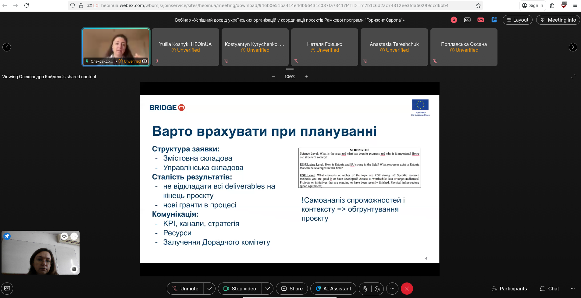The width and height of the screenshot is (581, 298).
Task: Toggle closed captions at bottom left
Action: click(7, 289)
